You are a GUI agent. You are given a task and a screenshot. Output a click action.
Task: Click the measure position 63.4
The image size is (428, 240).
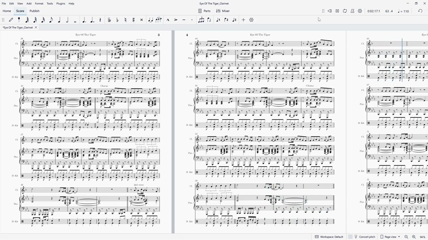point(389,11)
